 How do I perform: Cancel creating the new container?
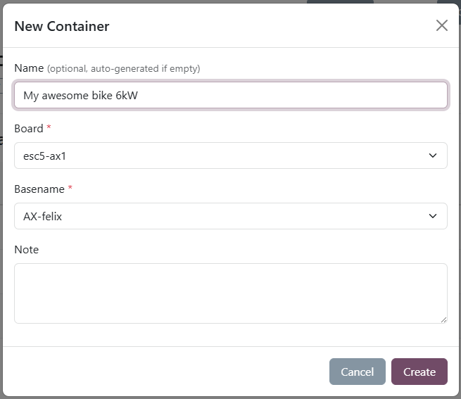click(358, 372)
